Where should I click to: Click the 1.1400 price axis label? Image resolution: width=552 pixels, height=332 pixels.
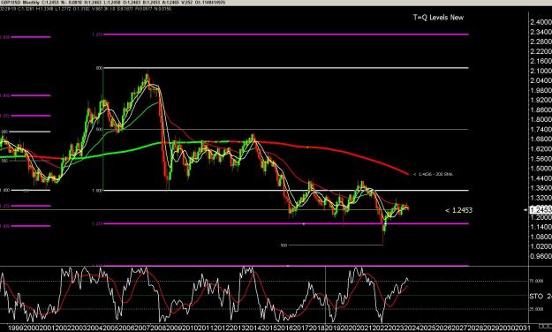tap(541, 227)
